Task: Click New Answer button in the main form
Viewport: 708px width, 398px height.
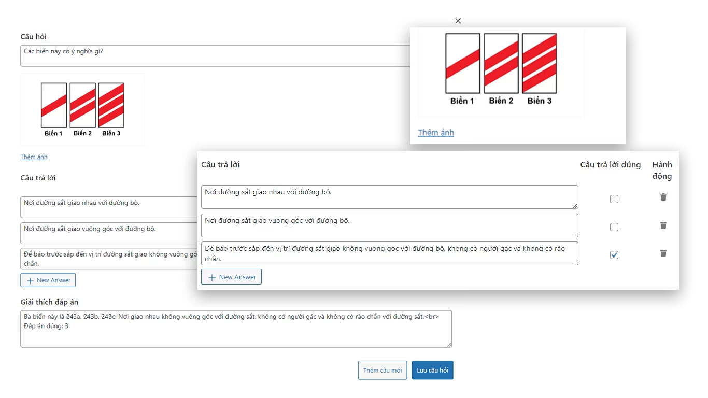Action: [48, 280]
